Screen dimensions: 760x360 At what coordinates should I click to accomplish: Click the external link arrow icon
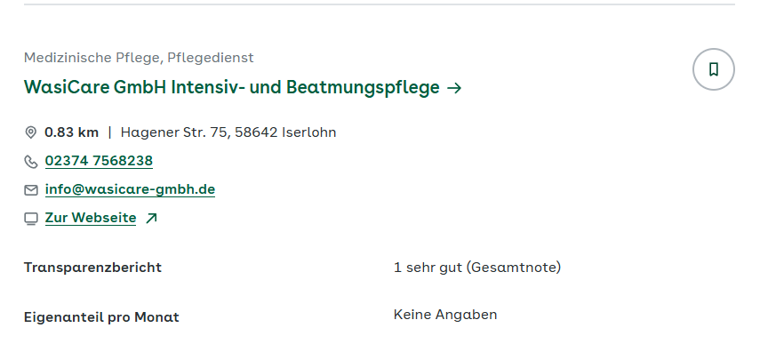(x=151, y=218)
